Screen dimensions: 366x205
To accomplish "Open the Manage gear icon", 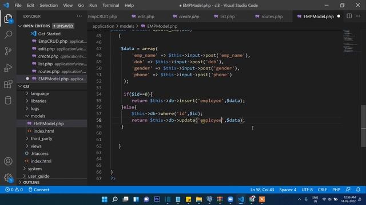I will click(8, 178).
